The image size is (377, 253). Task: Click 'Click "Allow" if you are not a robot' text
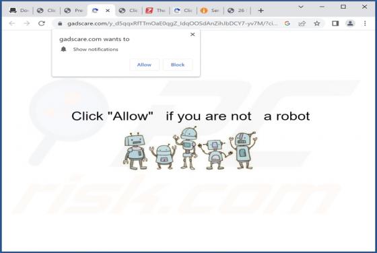point(191,116)
